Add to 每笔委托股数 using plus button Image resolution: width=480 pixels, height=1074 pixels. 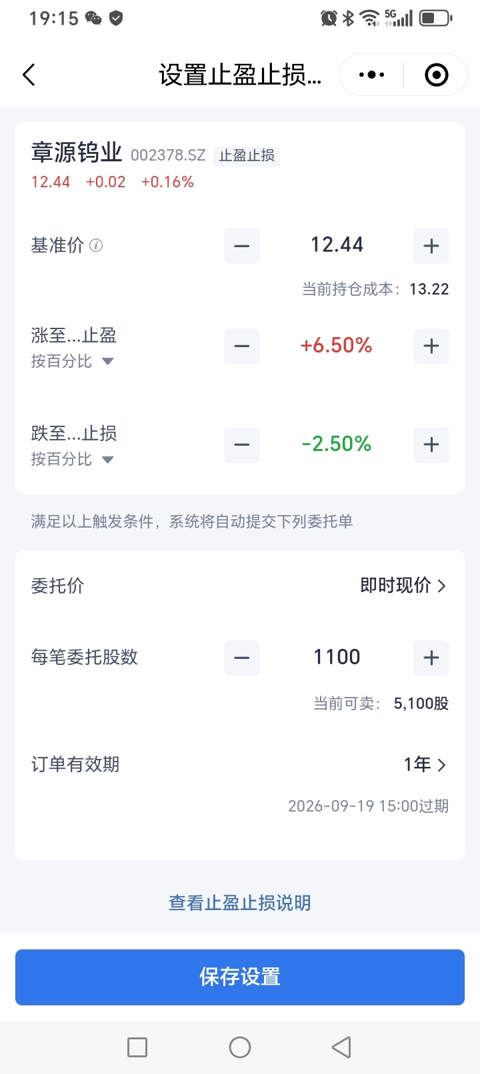coord(431,658)
